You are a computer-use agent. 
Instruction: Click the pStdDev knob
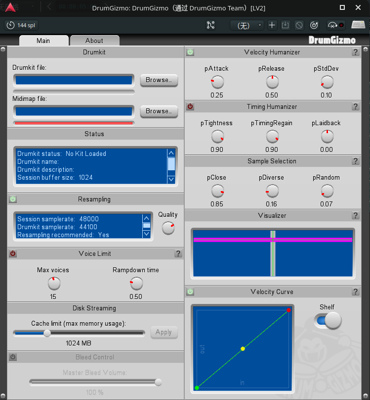(327, 82)
